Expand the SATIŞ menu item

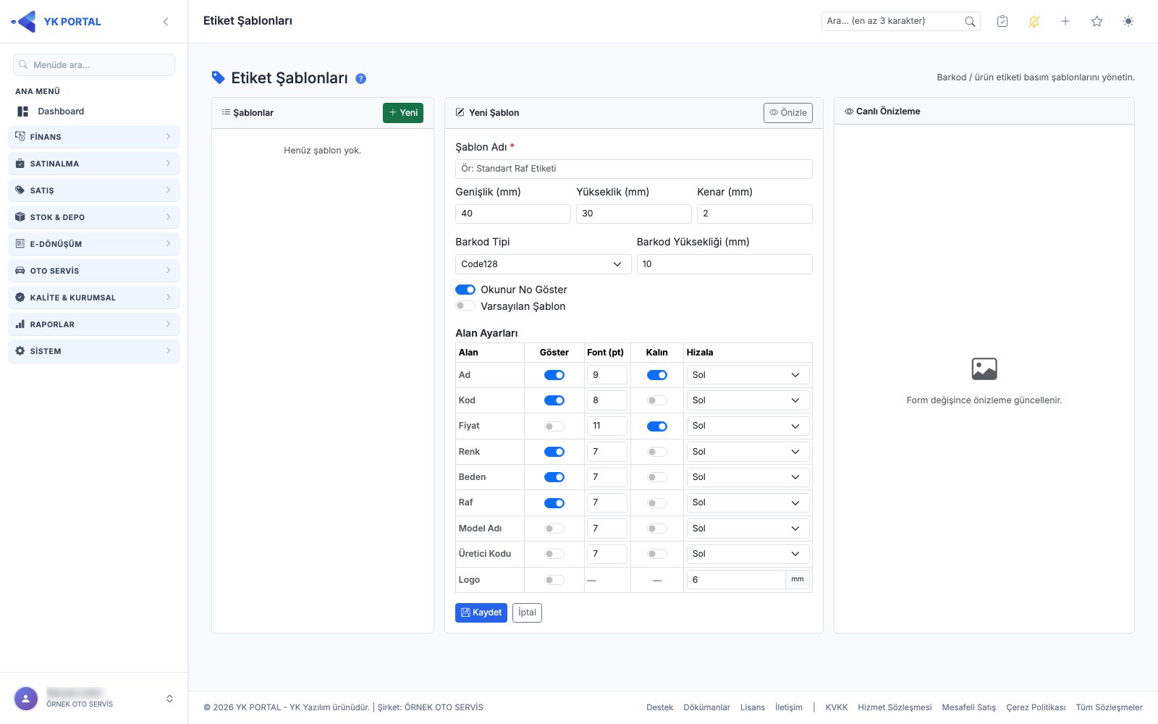pos(94,190)
